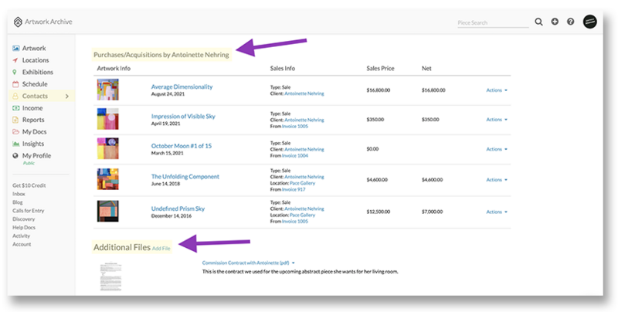Image resolution: width=618 pixels, height=312 pixels.
Task: Click Pace Gallery location for Undefined Prism Sky
Action: [302, 215]
